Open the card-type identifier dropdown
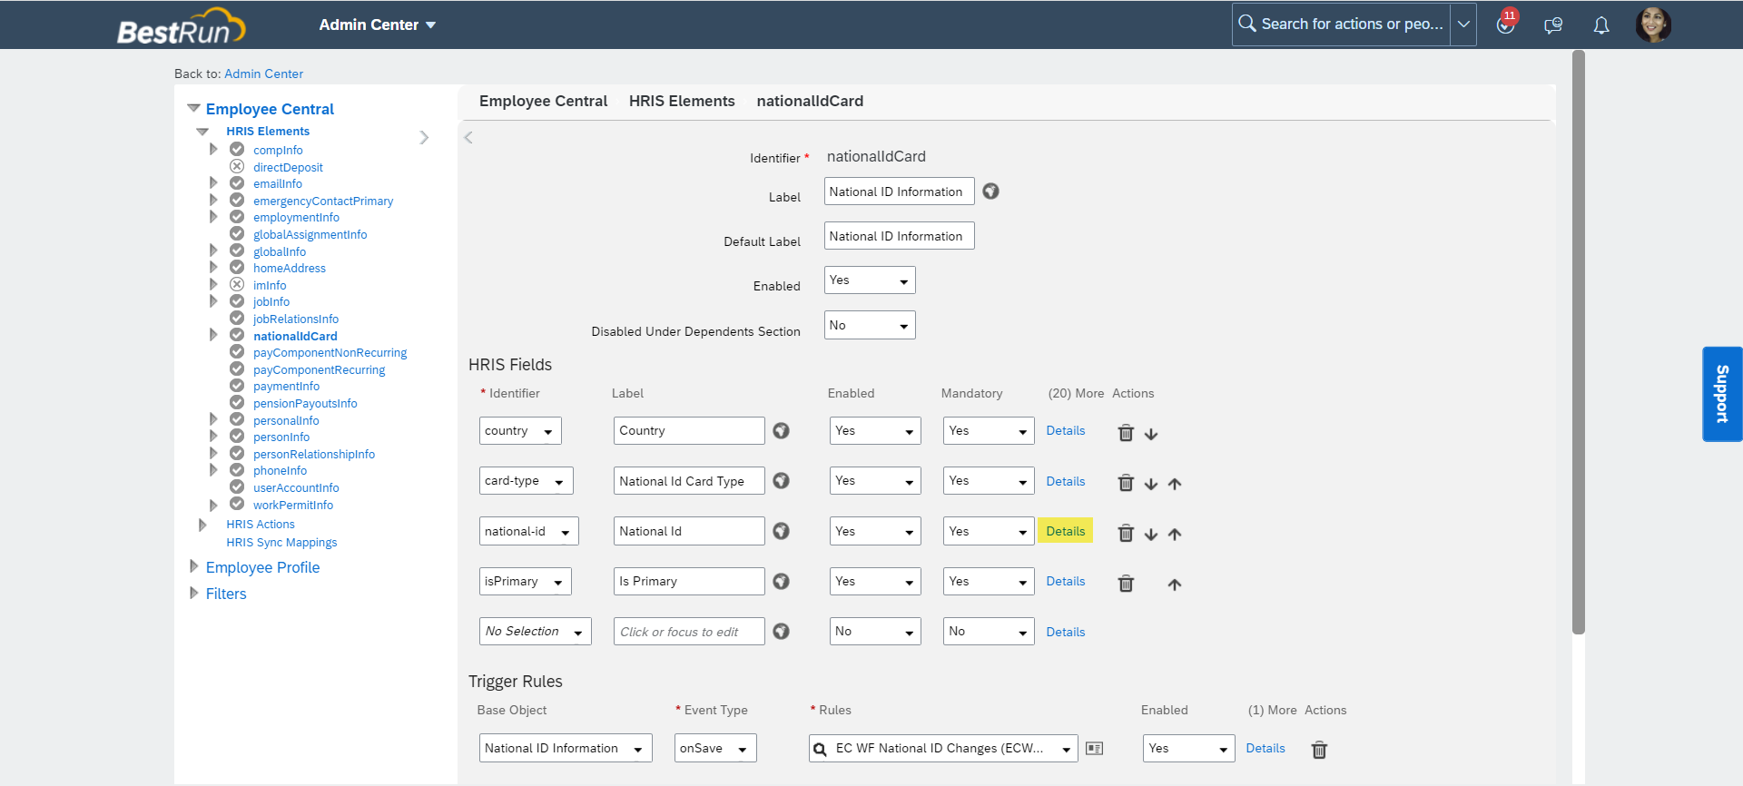1743x786 pixels. 527,481
